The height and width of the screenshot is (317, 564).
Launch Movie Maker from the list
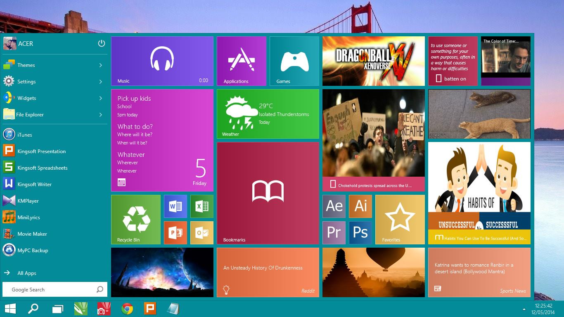tap(55, 234)
